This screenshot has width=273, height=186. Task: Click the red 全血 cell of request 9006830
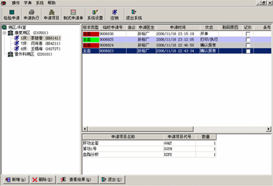[91, 34]
